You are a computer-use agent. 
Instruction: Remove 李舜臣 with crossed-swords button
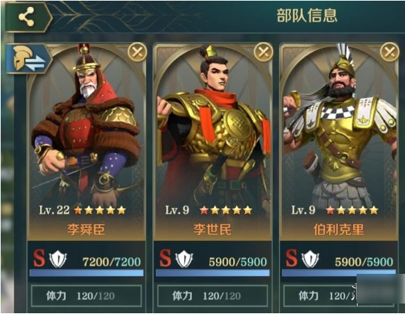(x=137, y=52)
